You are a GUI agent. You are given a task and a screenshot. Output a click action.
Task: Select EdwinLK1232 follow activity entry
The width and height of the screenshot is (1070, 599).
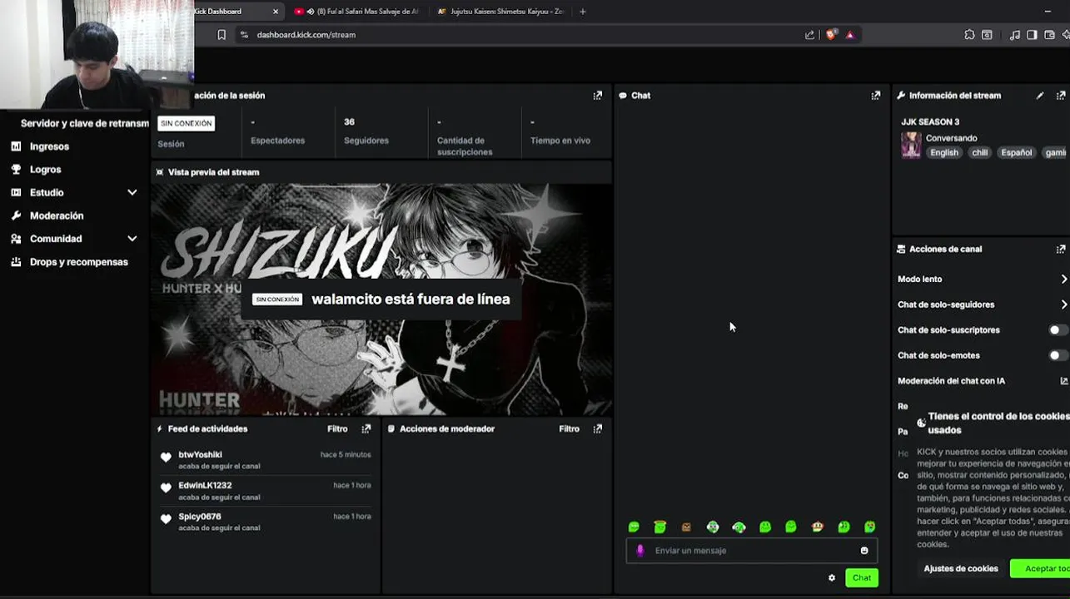266,491
